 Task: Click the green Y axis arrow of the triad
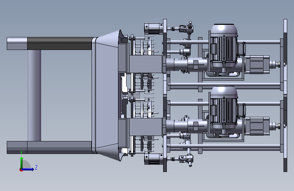pyautogui.click(x=22, y=162)
